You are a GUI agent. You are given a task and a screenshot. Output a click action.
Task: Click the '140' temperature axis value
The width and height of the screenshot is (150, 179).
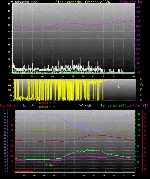[138, 114]
